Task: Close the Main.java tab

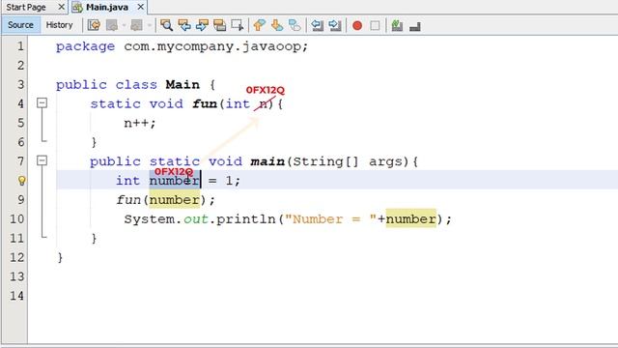Action: (x=141, y=7)
